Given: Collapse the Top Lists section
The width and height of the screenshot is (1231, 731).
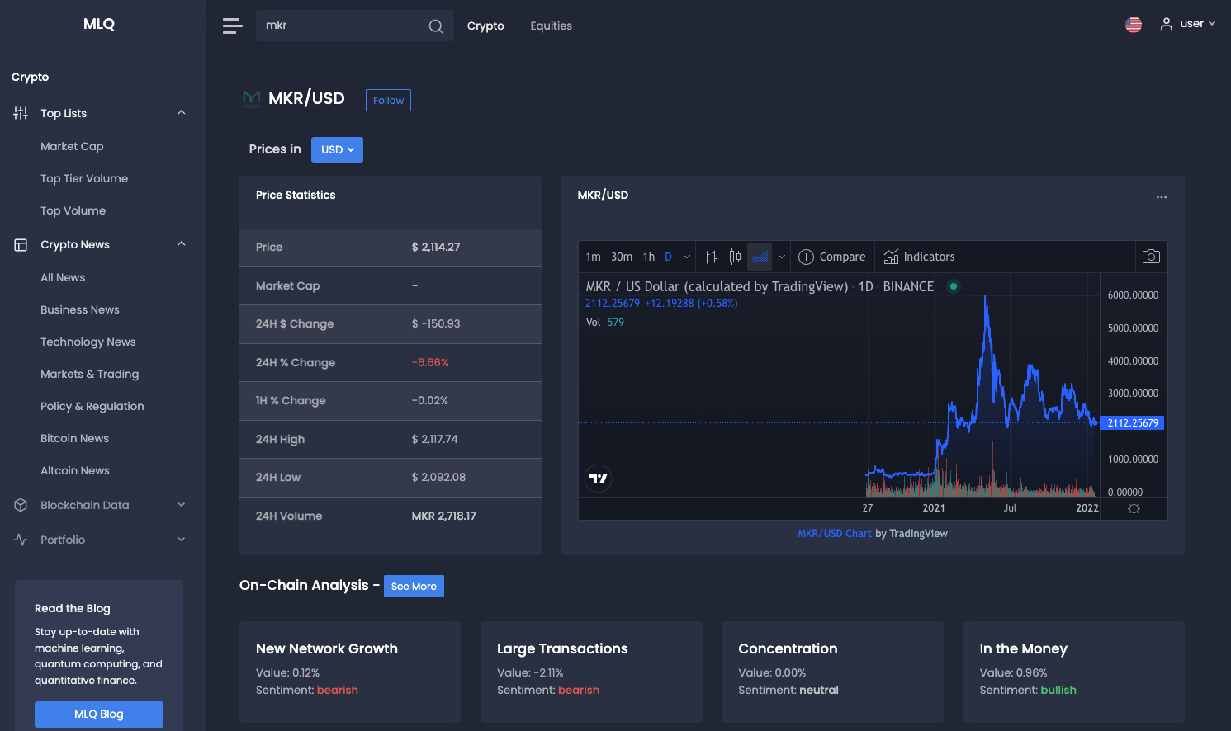Looking at the screenshot, I should click(x=182, y=113).
